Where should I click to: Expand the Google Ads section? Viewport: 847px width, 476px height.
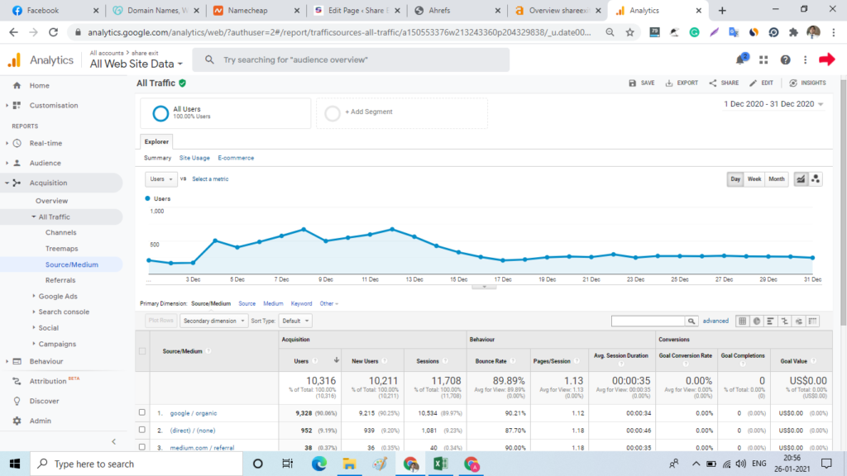coord(57,297)
